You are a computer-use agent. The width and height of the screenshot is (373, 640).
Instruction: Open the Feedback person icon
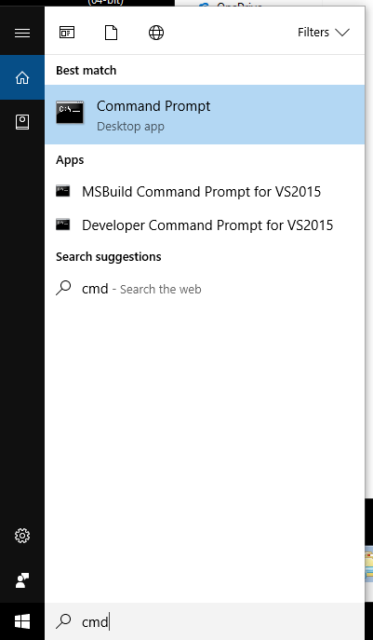(22, 580)
